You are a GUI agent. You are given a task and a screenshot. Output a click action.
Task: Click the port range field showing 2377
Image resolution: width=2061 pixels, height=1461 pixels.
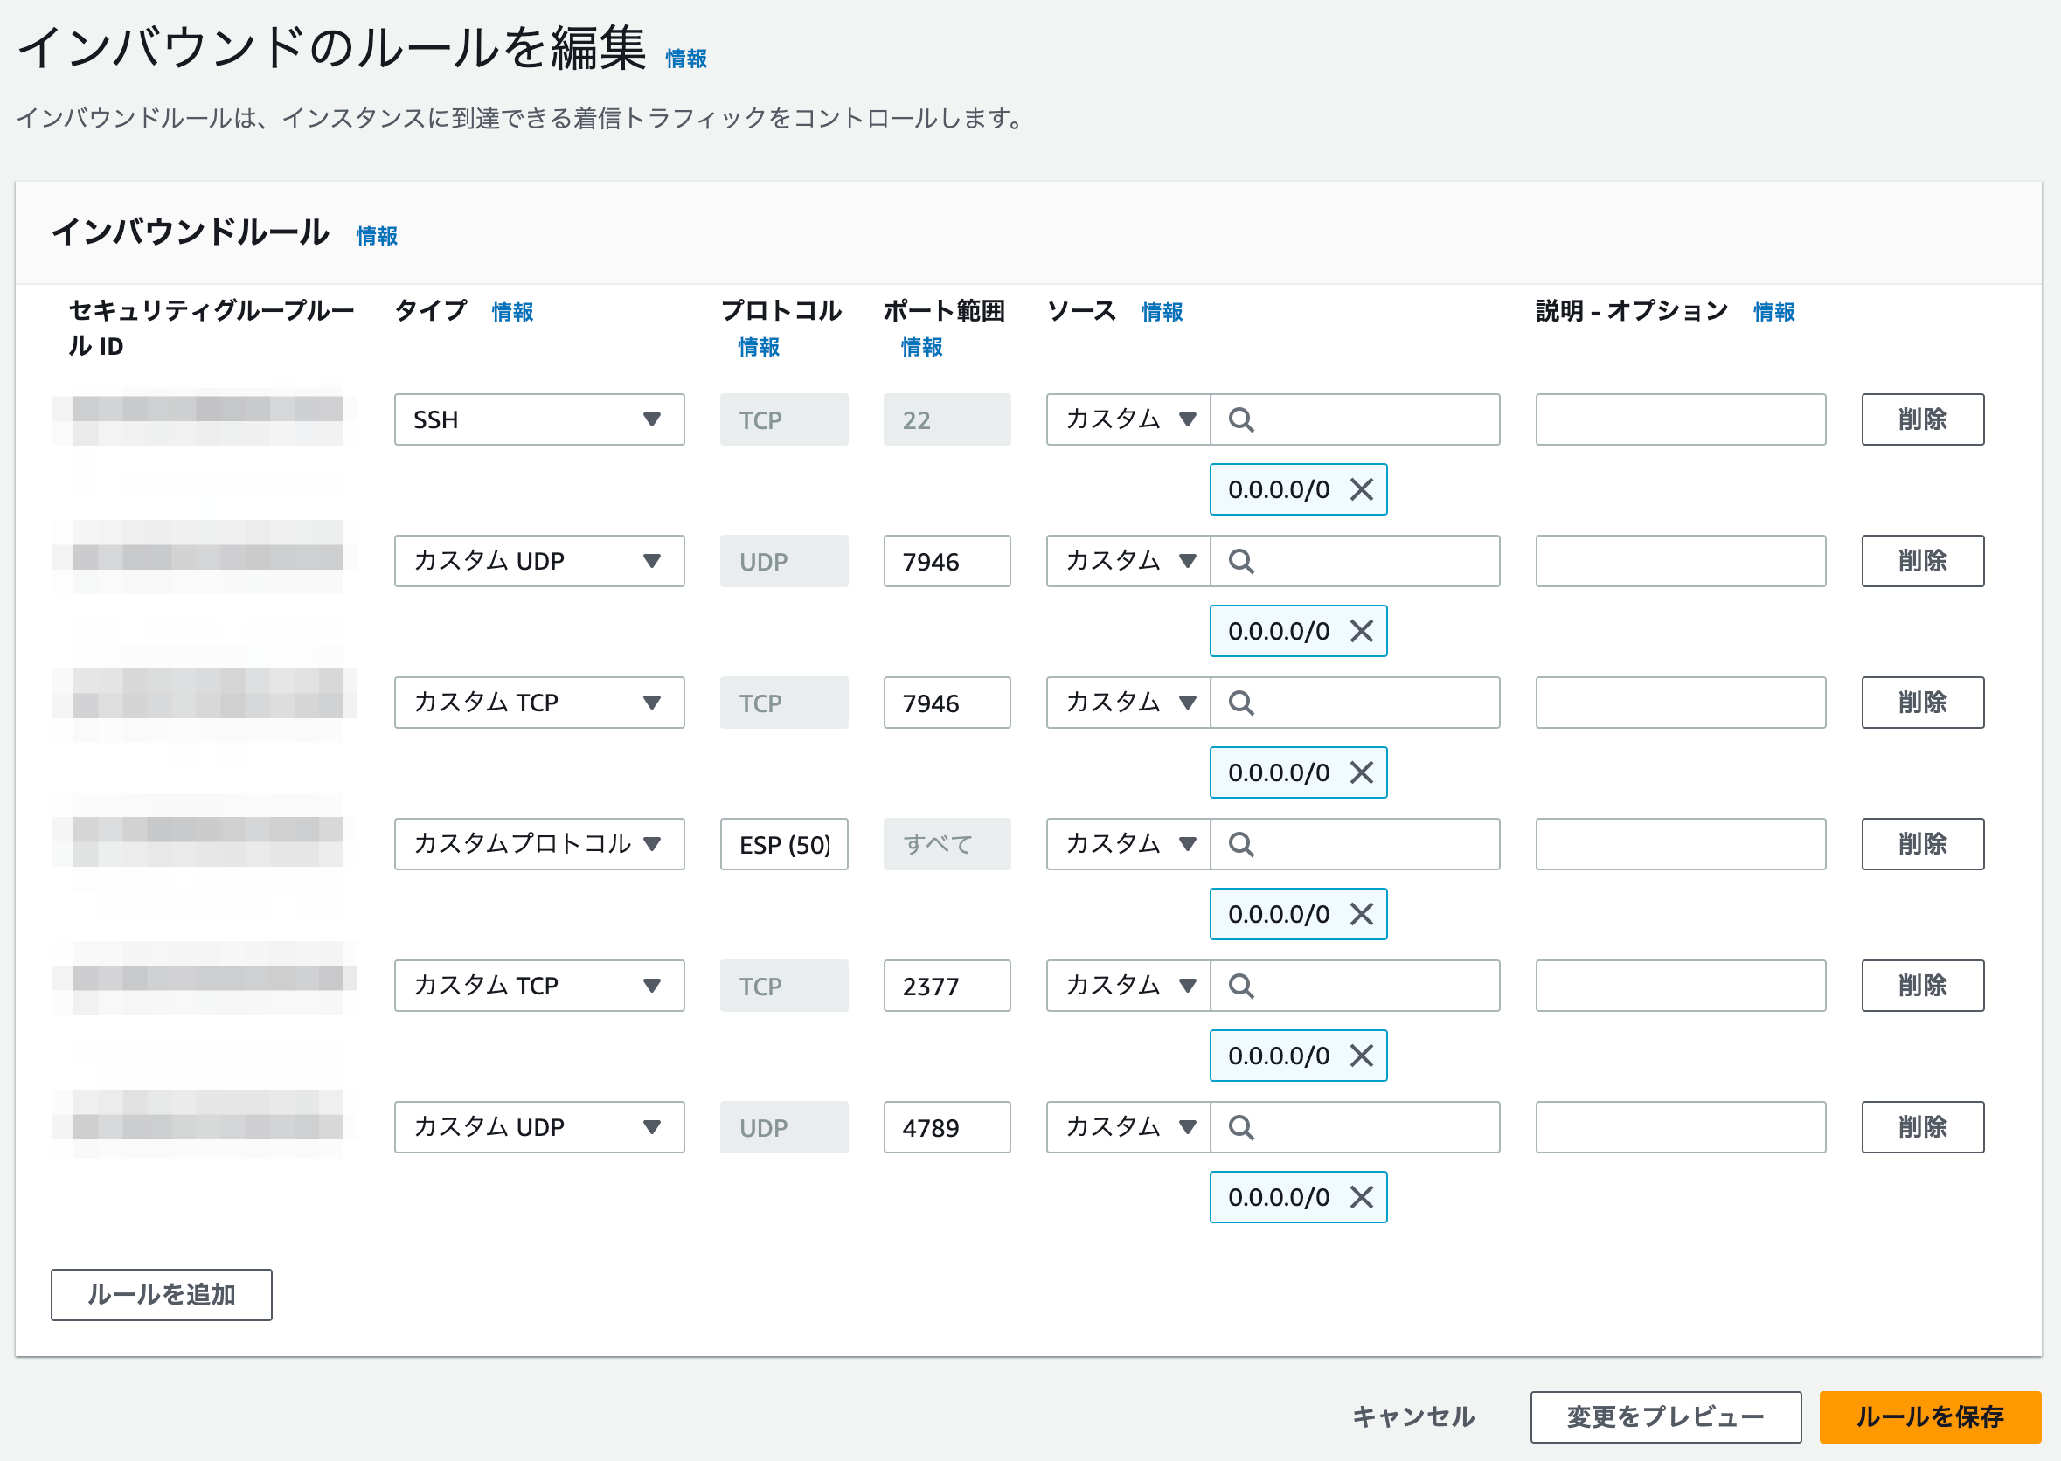point(947,985)
